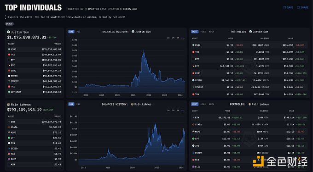Set Rain Lohmus chart range to ALL
313x172 pixels.
click(x=183, y=111)
